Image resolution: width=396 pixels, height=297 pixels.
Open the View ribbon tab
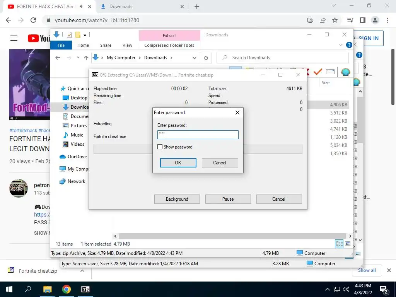click(x=127, y=45)
